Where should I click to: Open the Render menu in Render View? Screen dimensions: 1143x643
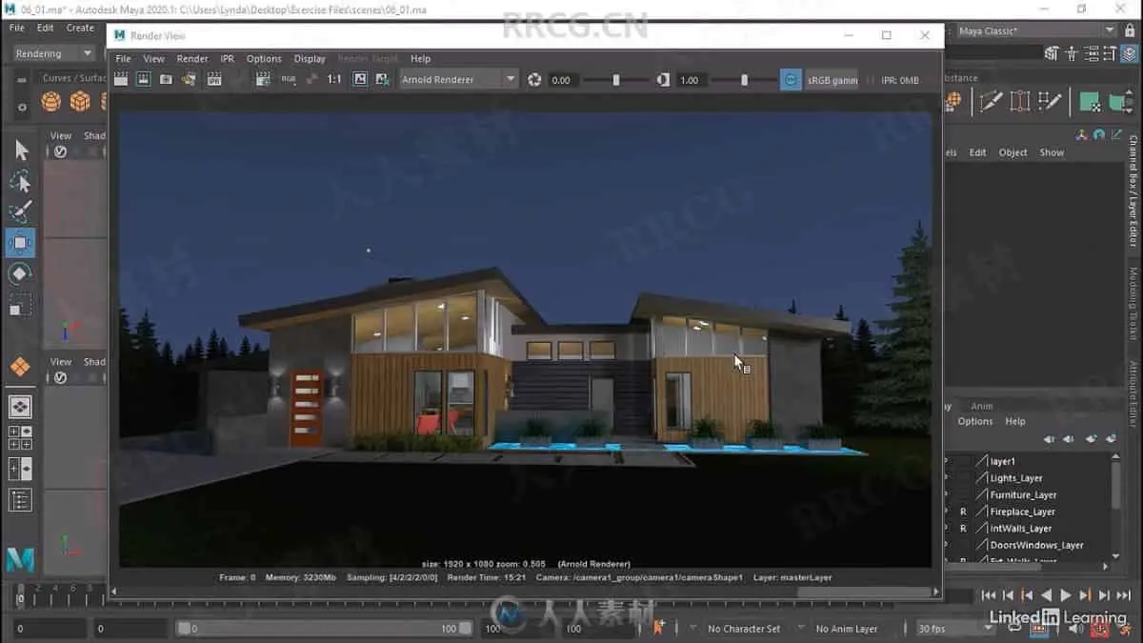(x=192, y=59)
